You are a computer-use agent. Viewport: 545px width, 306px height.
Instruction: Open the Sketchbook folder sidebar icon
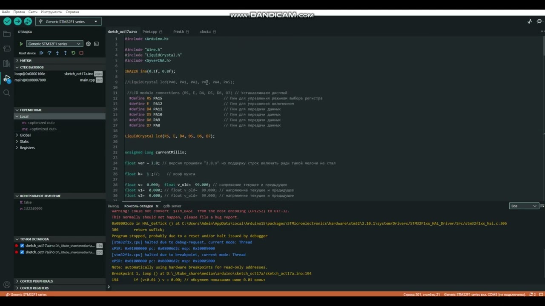tap(6, 34)
